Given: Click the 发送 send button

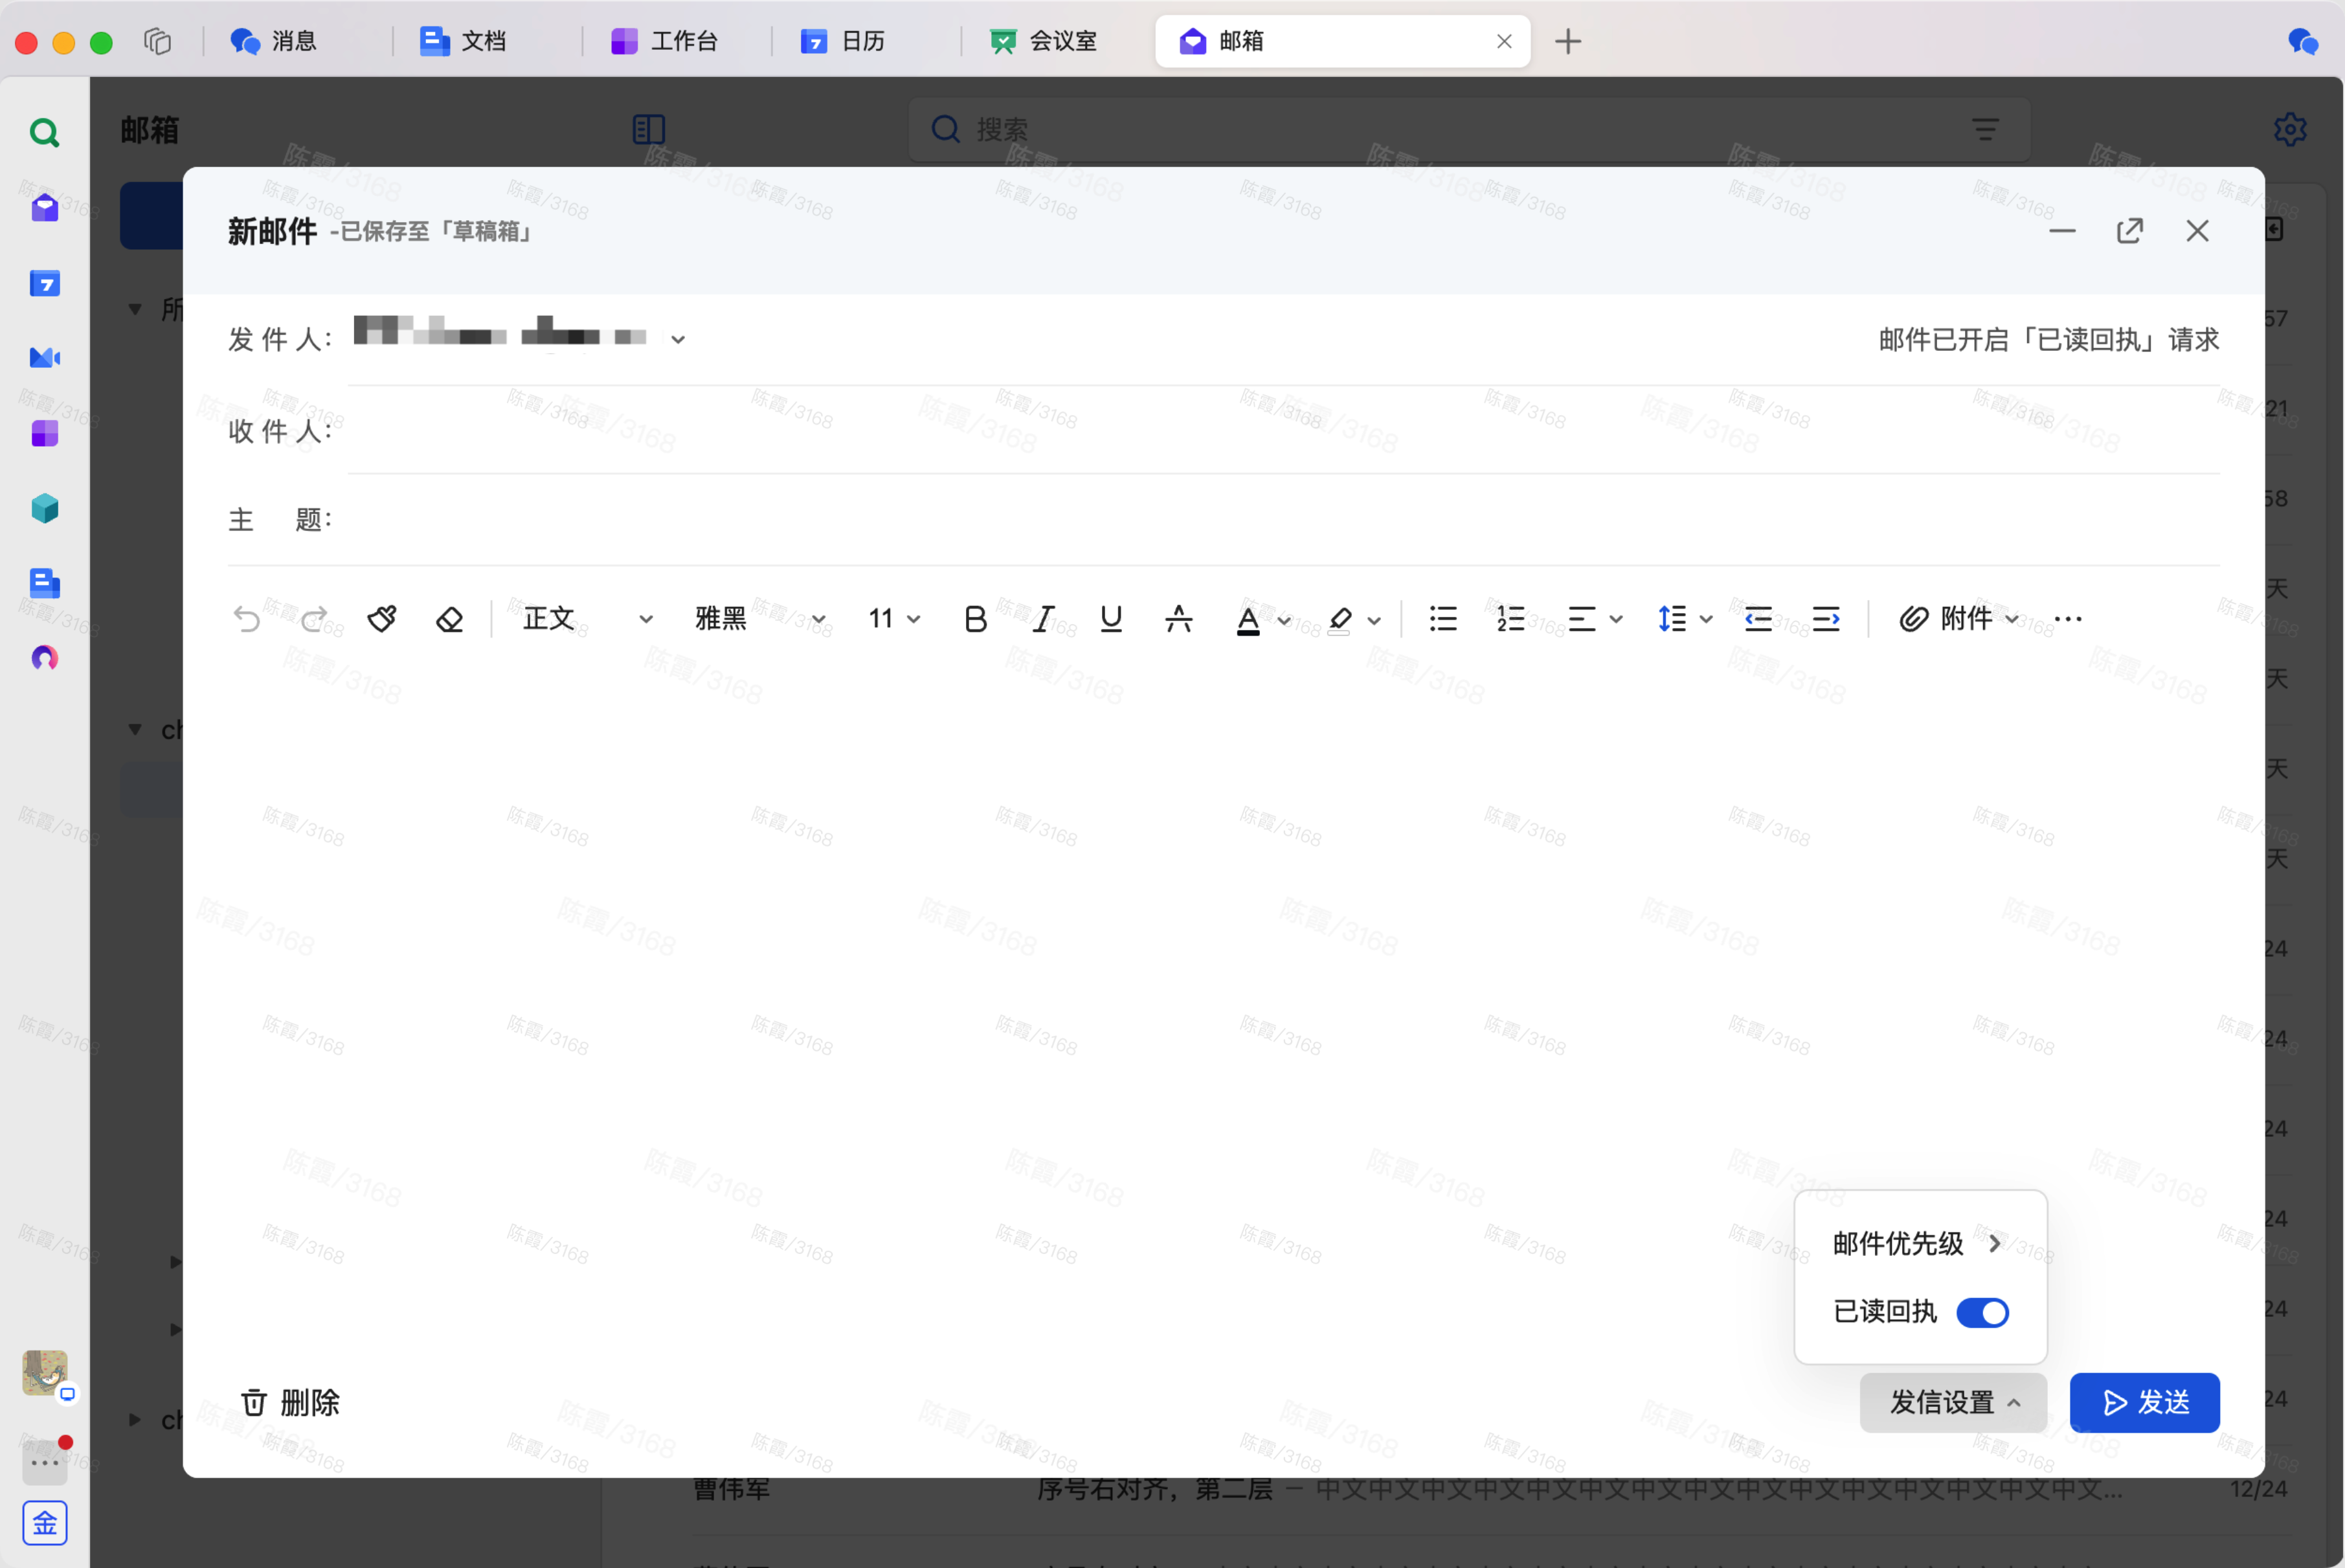Looking at the screenshot, I should (x=2144, y=1402).
